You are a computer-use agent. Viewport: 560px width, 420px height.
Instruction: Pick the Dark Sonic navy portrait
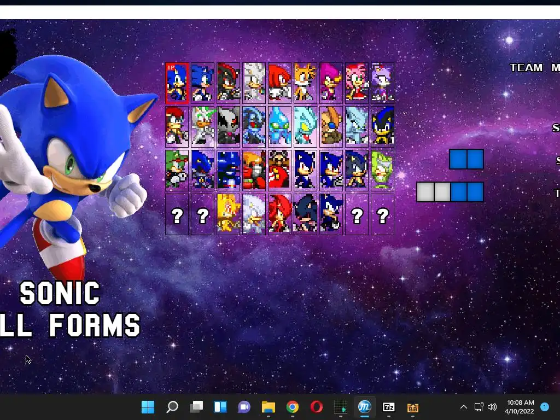click(x=305, y=214)
